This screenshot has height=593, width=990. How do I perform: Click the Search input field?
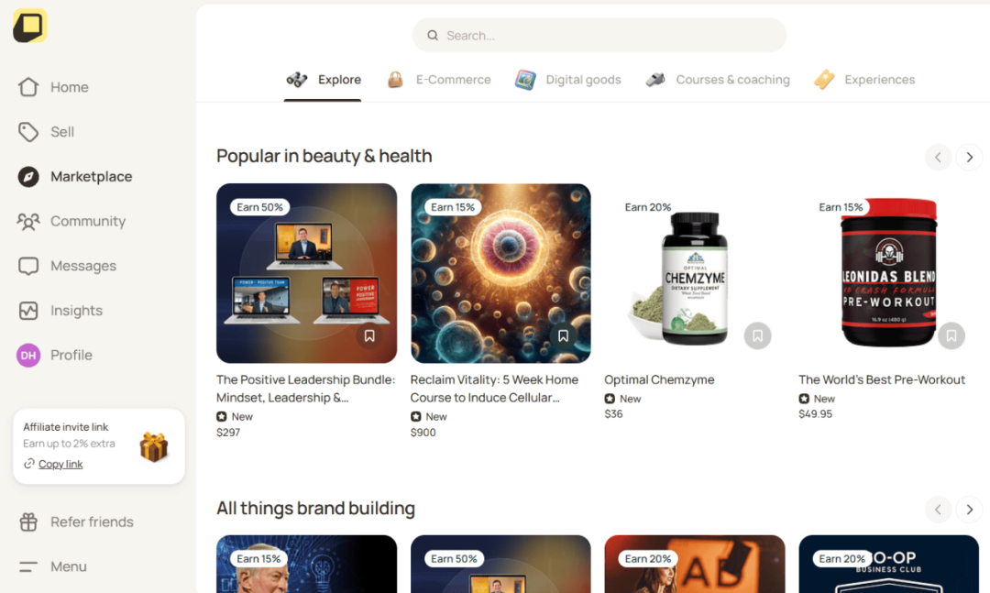599,36
